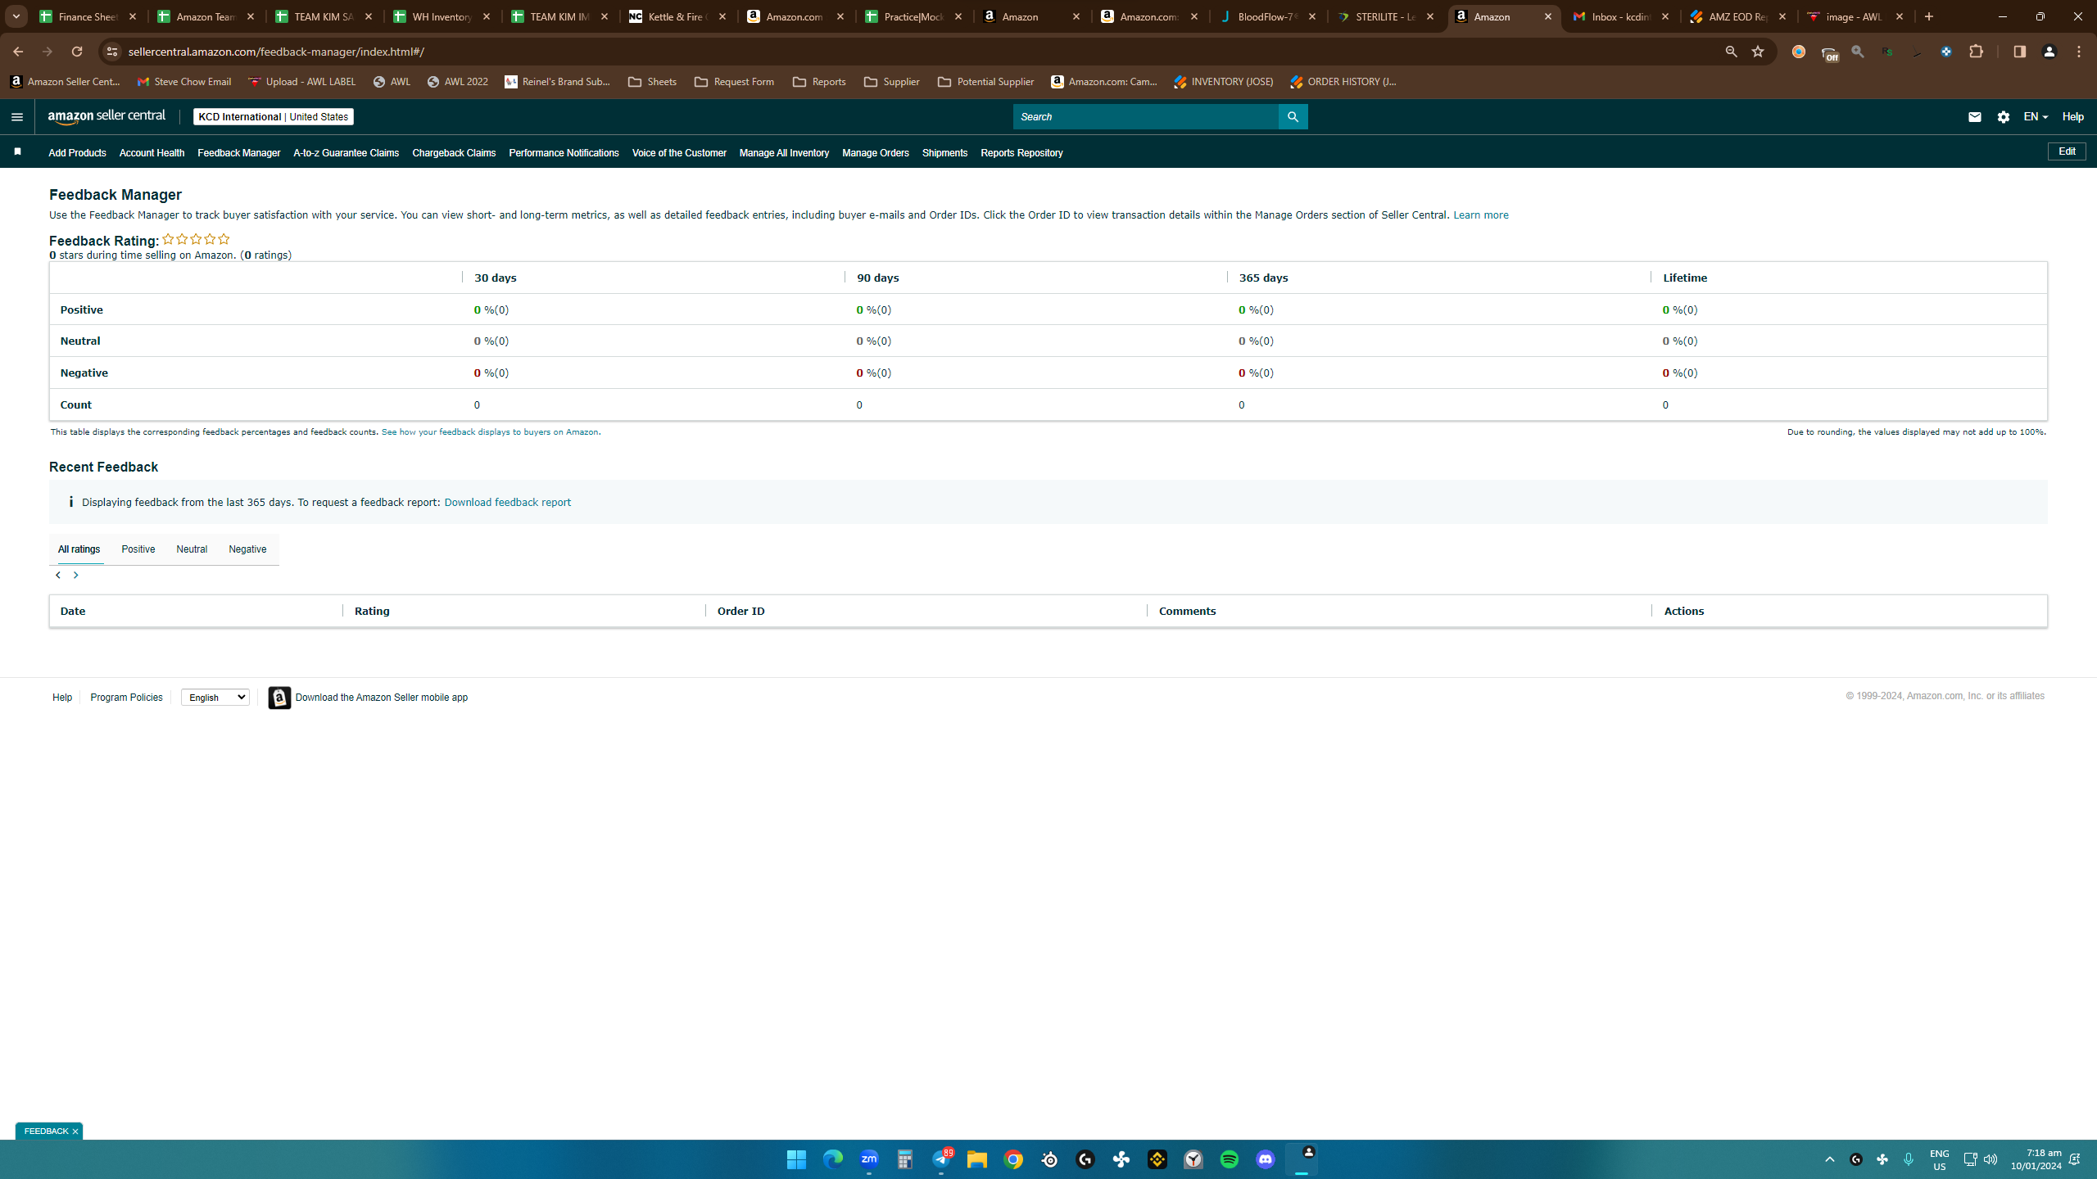The height and width of the screenshot is (1179, 2097).
Task: Open the Windows Start menu
Action: (796, 1159)
